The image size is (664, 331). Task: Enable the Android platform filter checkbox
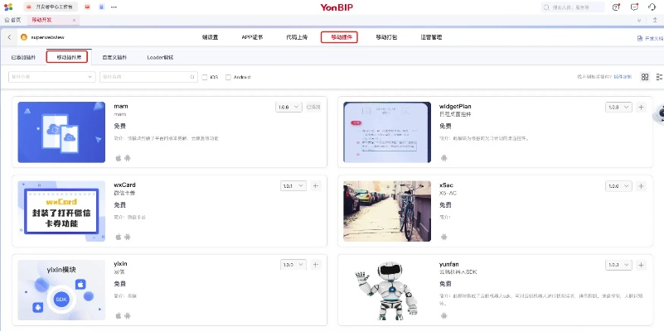point(227,77)
